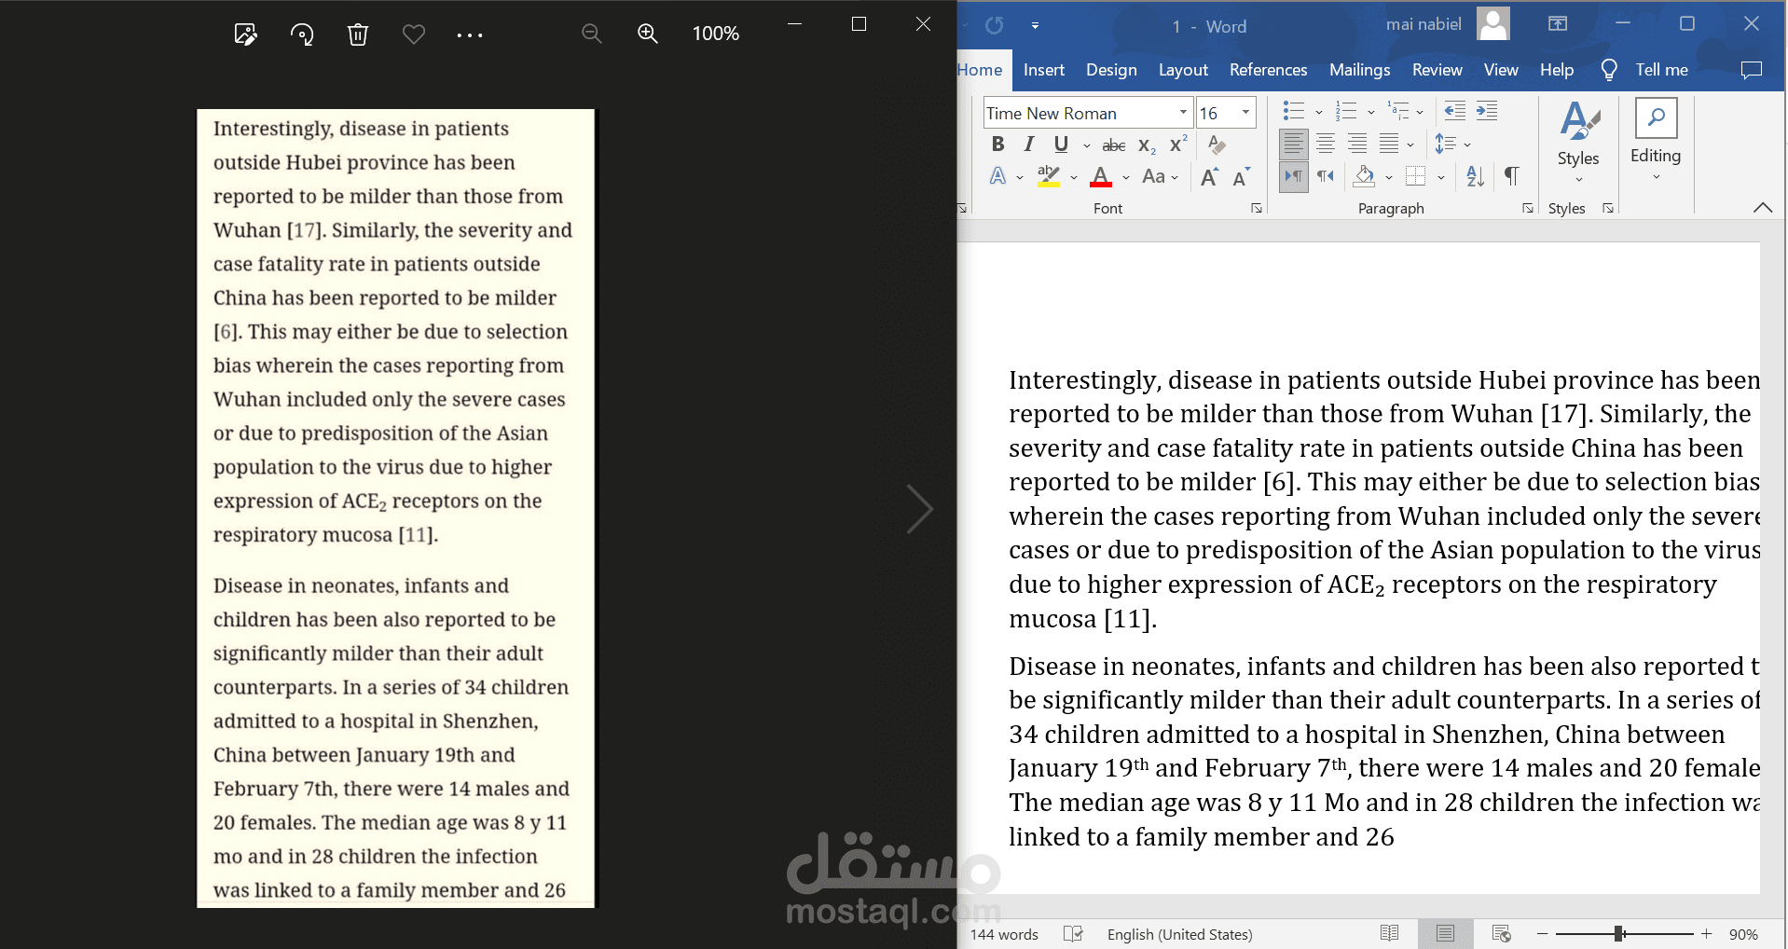Open the Insert ribbon tab
Viewport: 1788px width, 949px height.
point(1044,70)
